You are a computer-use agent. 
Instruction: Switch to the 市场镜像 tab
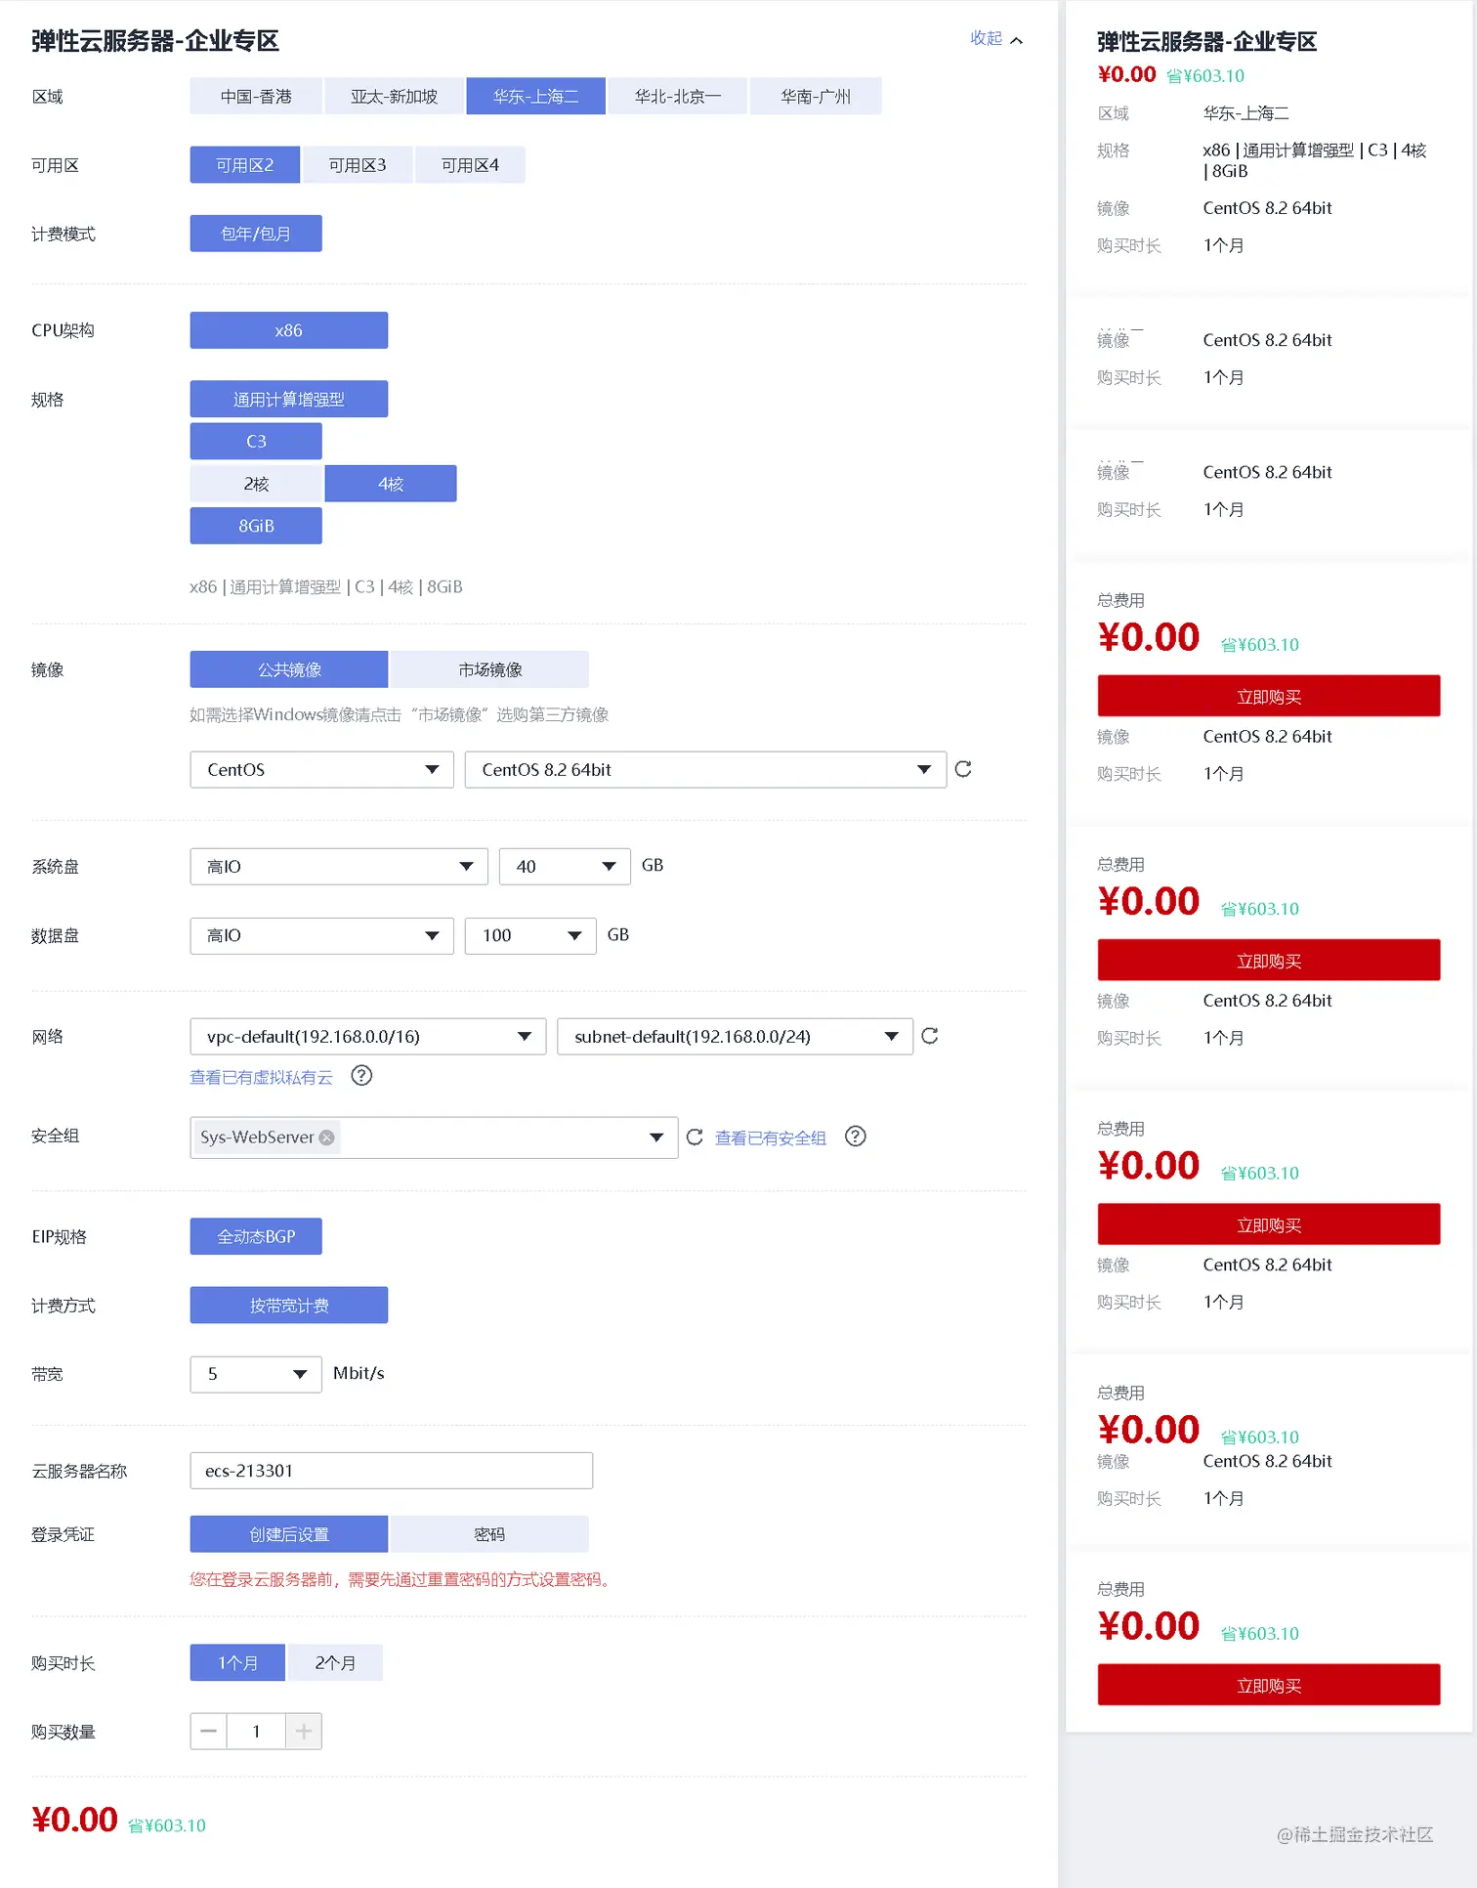pyautogui.click(x=489, y=669)
